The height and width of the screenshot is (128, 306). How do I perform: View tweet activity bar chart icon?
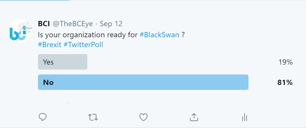point(244,117)
